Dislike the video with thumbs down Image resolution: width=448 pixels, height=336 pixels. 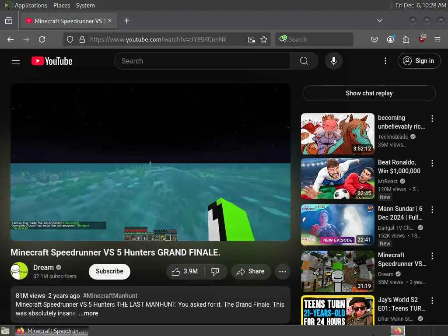[x=215, y=271]
